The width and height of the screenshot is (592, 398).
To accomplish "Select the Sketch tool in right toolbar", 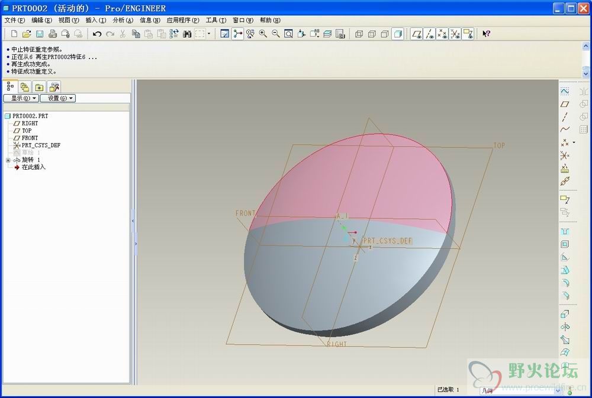I will click(565, 91).
